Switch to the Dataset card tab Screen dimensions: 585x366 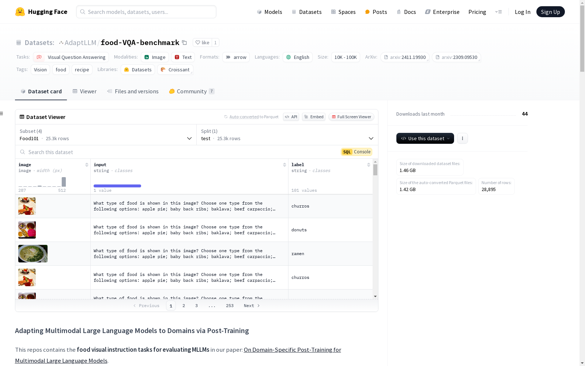click(41, 91)
